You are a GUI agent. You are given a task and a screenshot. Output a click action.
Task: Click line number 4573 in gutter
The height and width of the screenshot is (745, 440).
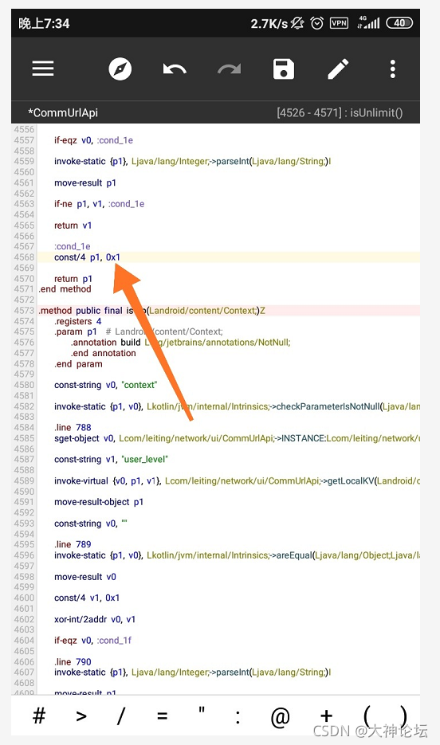[24, 310]
